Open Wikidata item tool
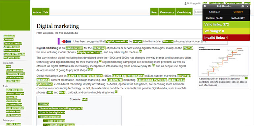Image resolution: width=254 pixels, height=126 pixels. click(13, 111)
